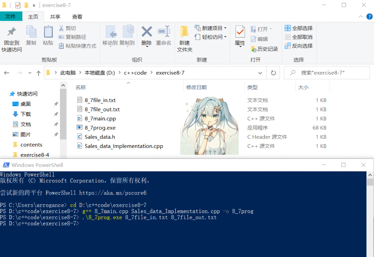Open the blue Help question mark icon
Image resolution: width=374 pixels, height=257 pixels.
point(369,17)
